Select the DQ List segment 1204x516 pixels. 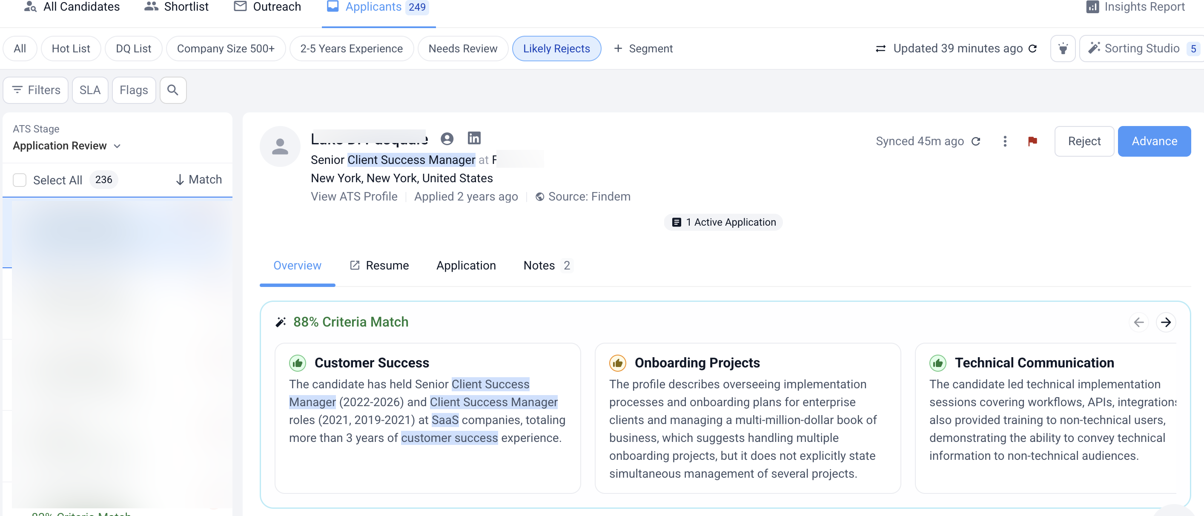pos(134,49)
